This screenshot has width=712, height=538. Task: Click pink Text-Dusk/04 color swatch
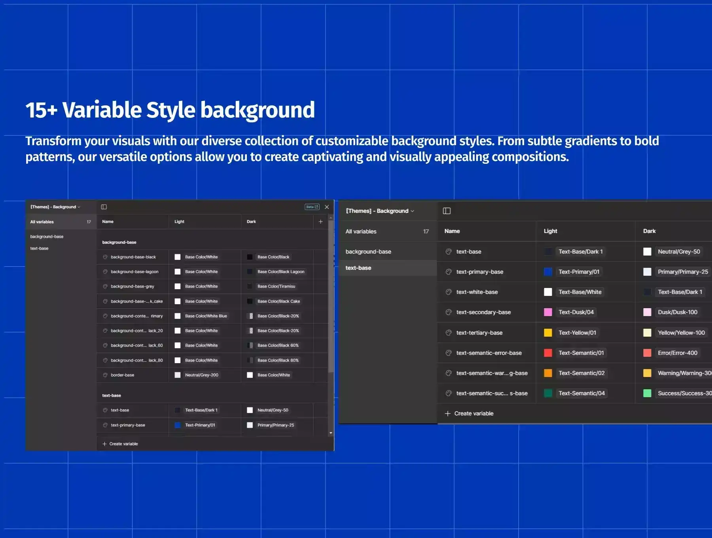coord(548,312)
